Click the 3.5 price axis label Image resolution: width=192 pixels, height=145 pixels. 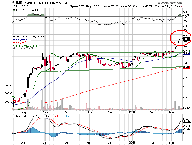(x=185, y=78)
